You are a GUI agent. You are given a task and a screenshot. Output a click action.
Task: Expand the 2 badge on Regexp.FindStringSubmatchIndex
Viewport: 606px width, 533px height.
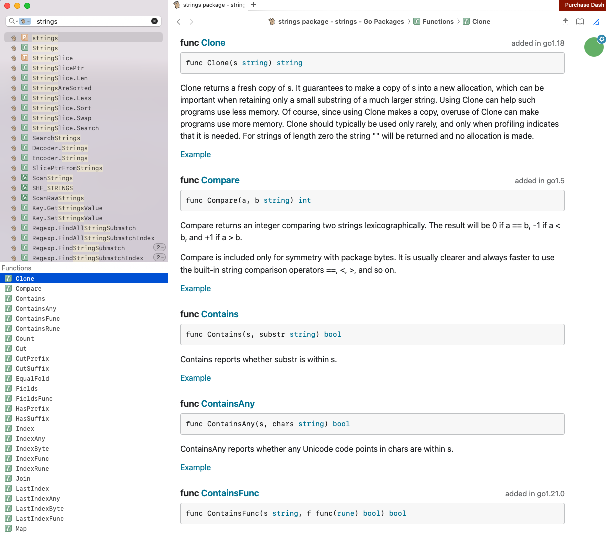(159, 258)
